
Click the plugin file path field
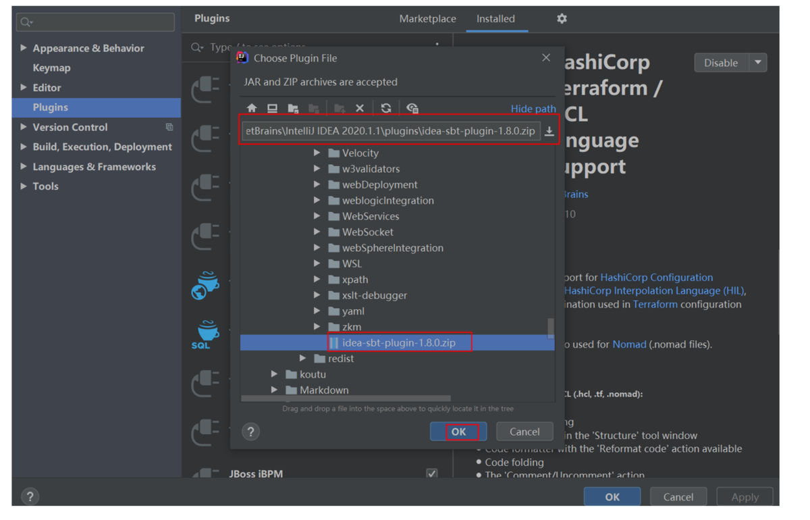[x=391, y=131]
